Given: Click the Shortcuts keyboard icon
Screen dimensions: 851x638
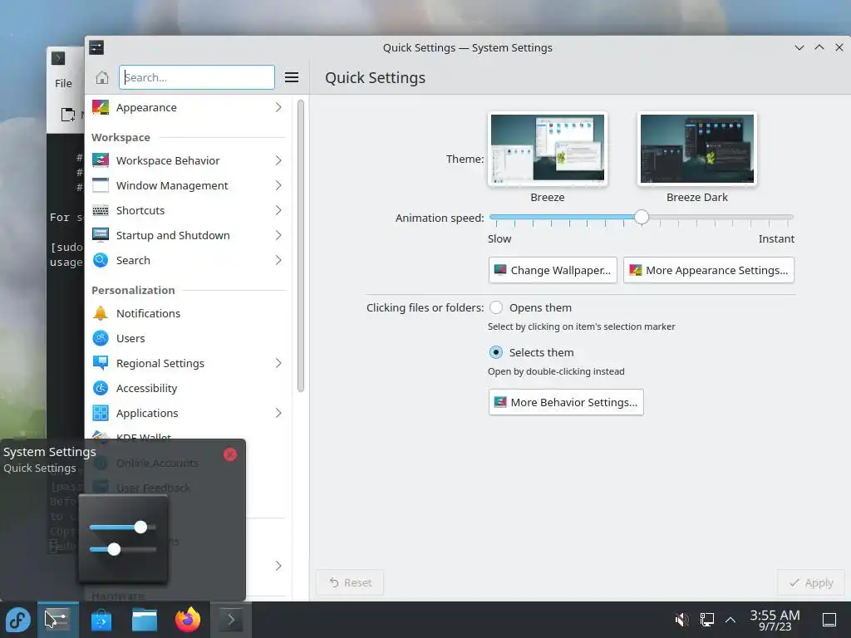Looking at the screenshot, I should [101, 210].
